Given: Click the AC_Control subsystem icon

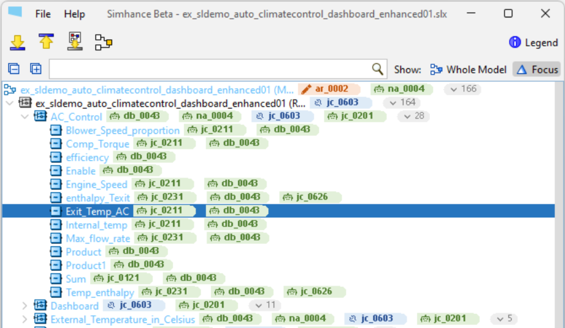Looking at the screenshot, I should 40,116.
